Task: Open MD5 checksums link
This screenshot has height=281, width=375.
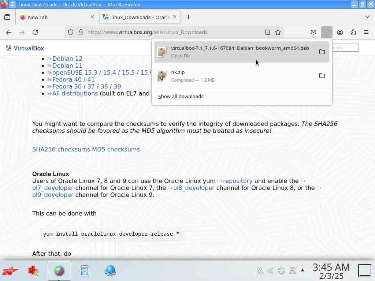Action: pyautogui.click(x=116, y=149)
